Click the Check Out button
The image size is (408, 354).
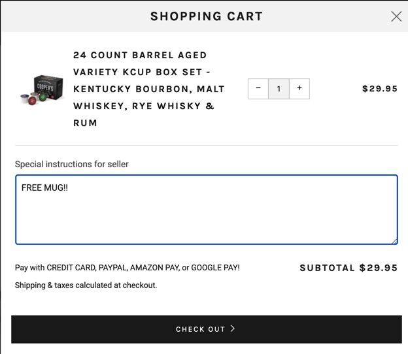click(x=207, y=329)
